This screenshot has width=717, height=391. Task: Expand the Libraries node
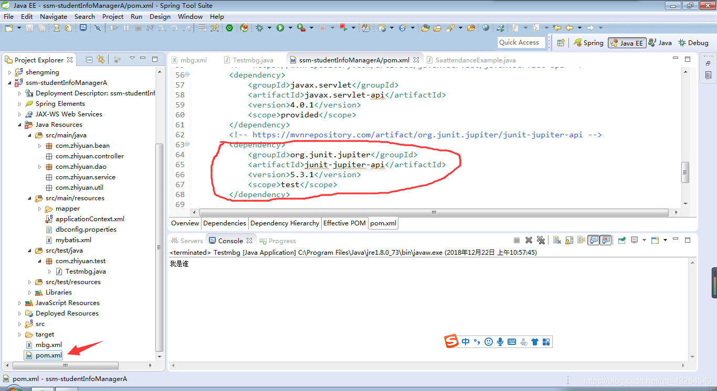(x=29, y=292)
